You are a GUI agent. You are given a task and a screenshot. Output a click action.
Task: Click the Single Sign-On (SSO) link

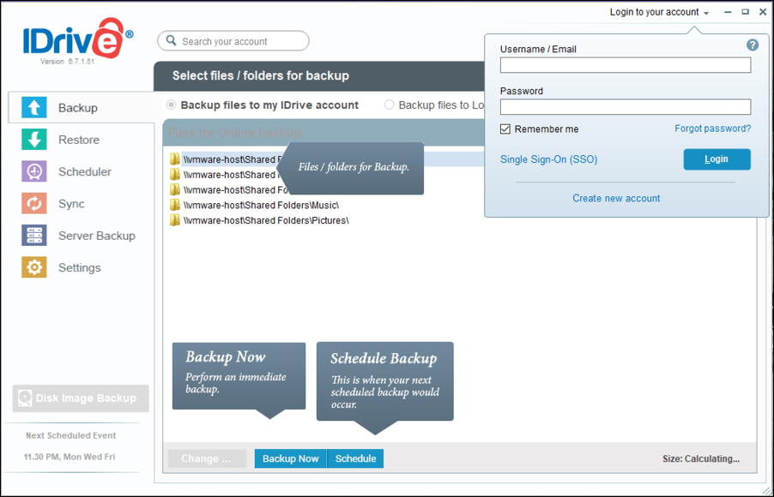click(x=548, y=159)
